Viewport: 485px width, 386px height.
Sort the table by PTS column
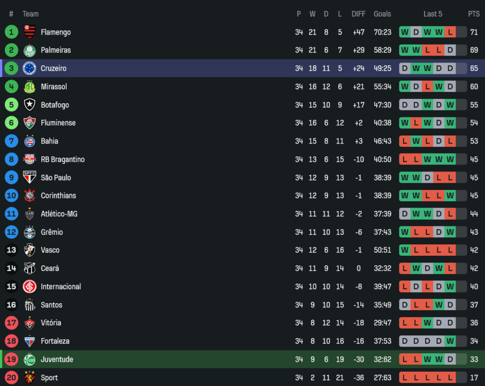point(474,14)
